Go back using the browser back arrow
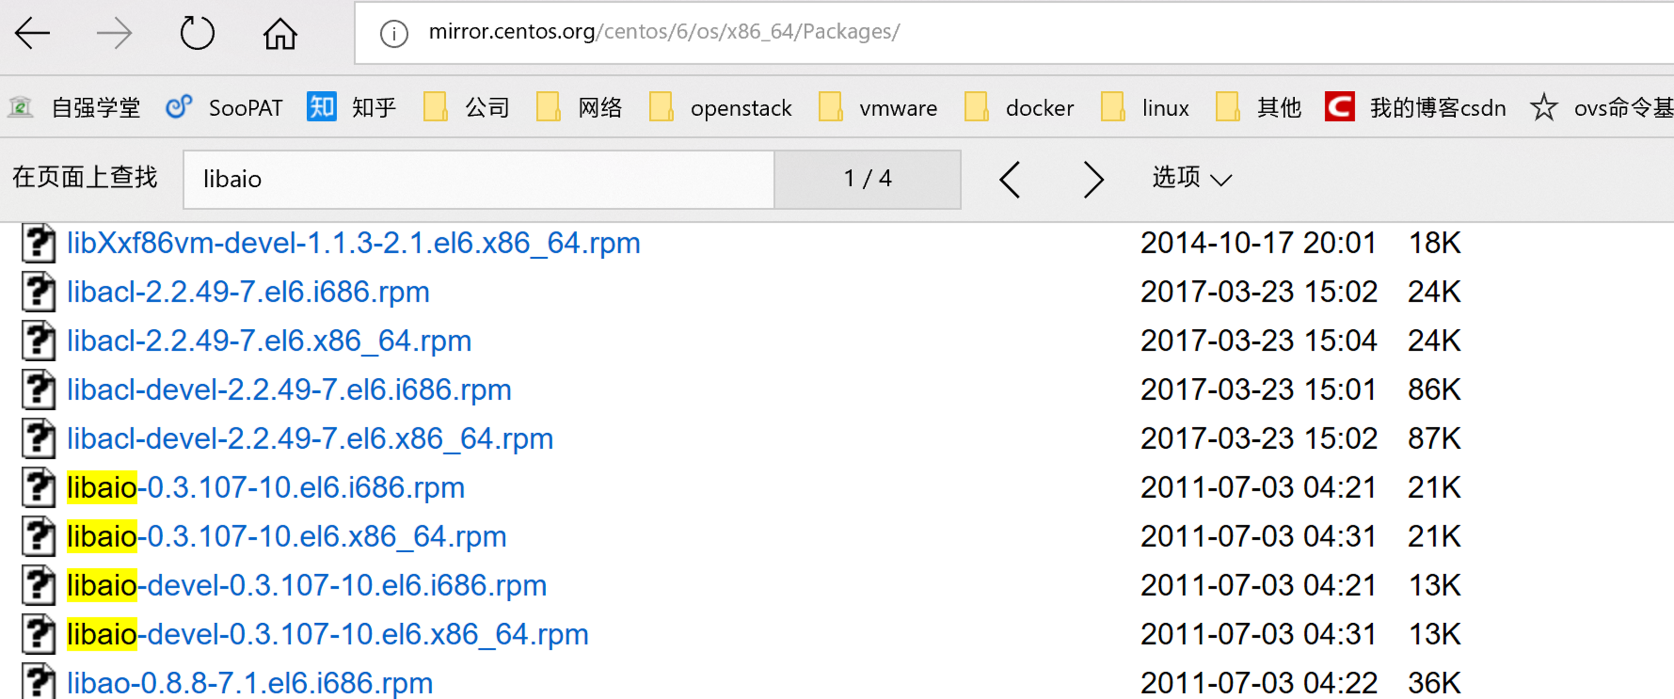The width and height of the screenshot is (1674, 699). [32, 33]
